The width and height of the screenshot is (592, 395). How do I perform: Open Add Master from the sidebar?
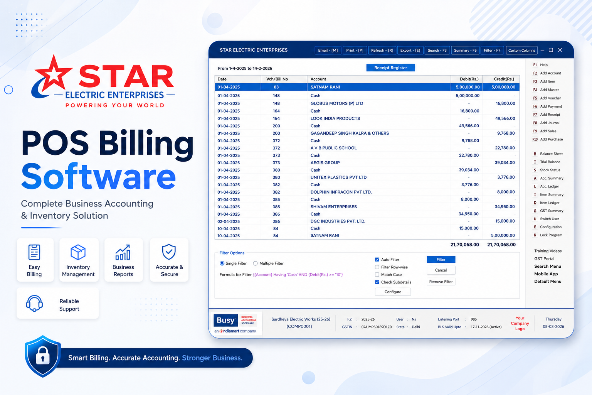[x=549, y=90]
